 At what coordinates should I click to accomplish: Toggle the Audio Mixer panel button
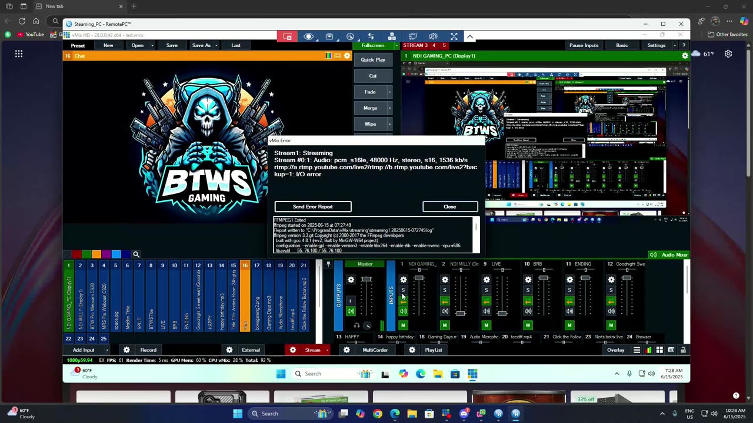pos(668,254)
